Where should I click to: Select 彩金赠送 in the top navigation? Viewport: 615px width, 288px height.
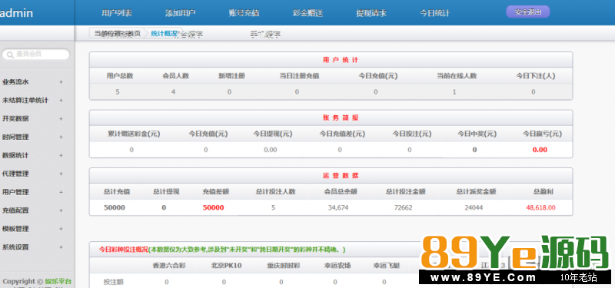tap(308, 13)
